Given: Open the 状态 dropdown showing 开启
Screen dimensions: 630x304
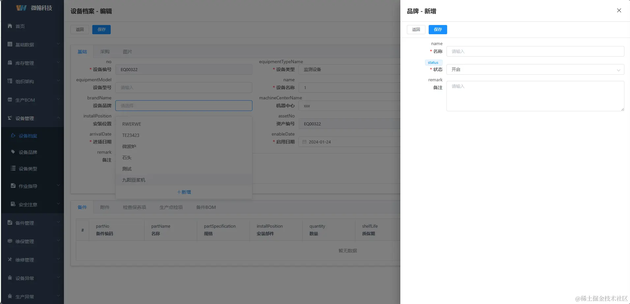Looking at the screenshot, I should [x=535, y=69].
